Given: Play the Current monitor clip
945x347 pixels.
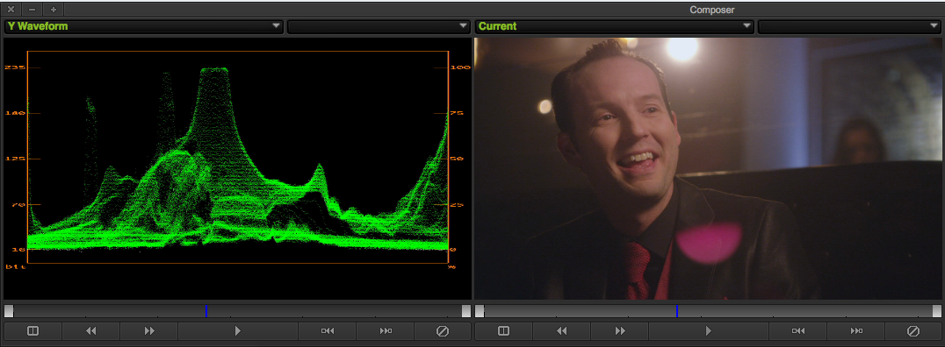Looking at the screenshot, I should (x=708, y=330).
